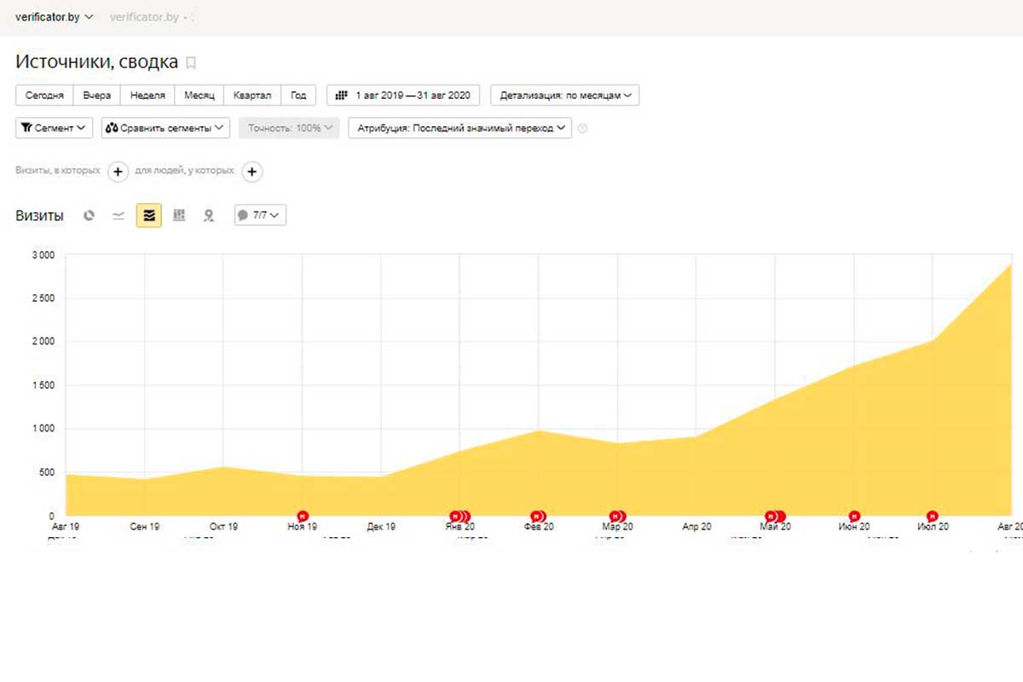The height and width of the screenshot is (682, 1023).
Task: Open the date range calendar picker
Action: (x=403, y=95)
